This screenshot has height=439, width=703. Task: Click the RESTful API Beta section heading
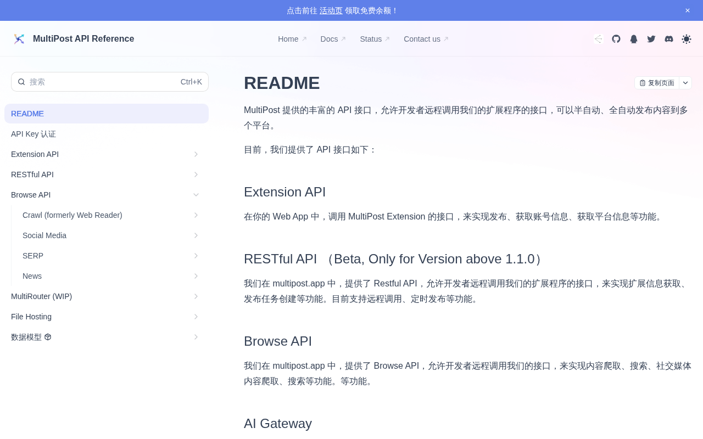coord(396,259)
